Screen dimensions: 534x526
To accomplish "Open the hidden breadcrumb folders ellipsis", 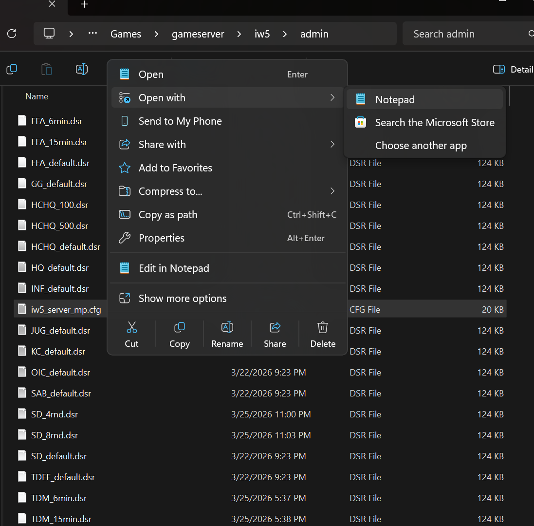I will point(92,34).
